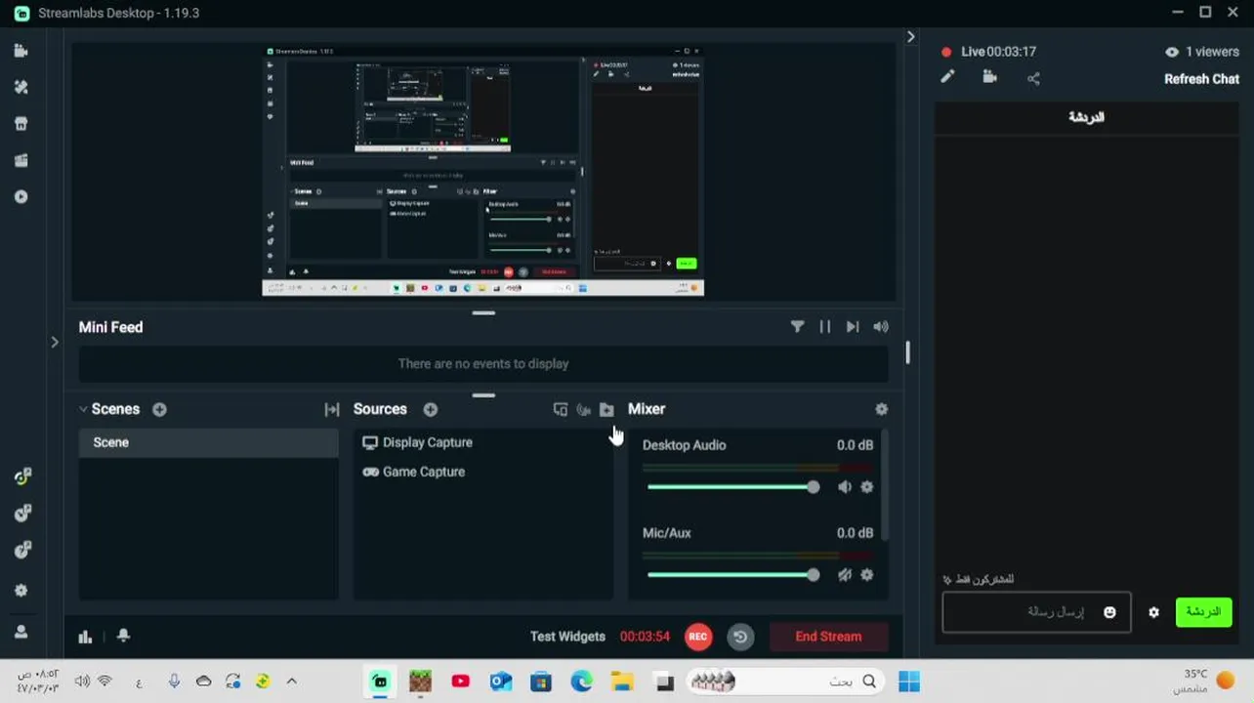Click the stream preview display

pos(483,170)
